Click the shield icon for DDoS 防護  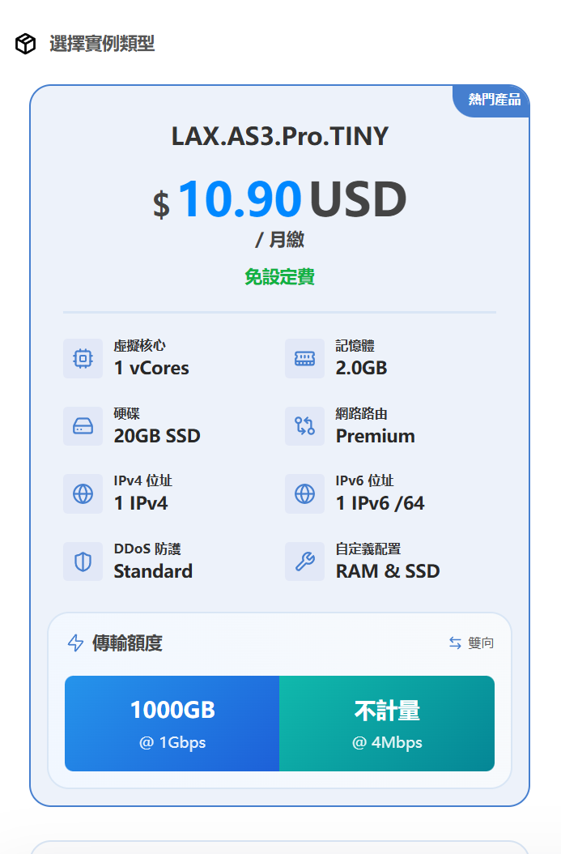pyautogui.click(x=83, y=562)
